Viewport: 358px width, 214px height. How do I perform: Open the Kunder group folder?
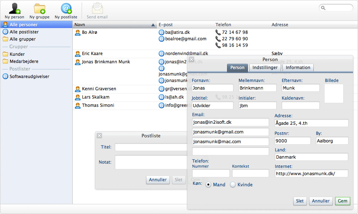[17, 54]
